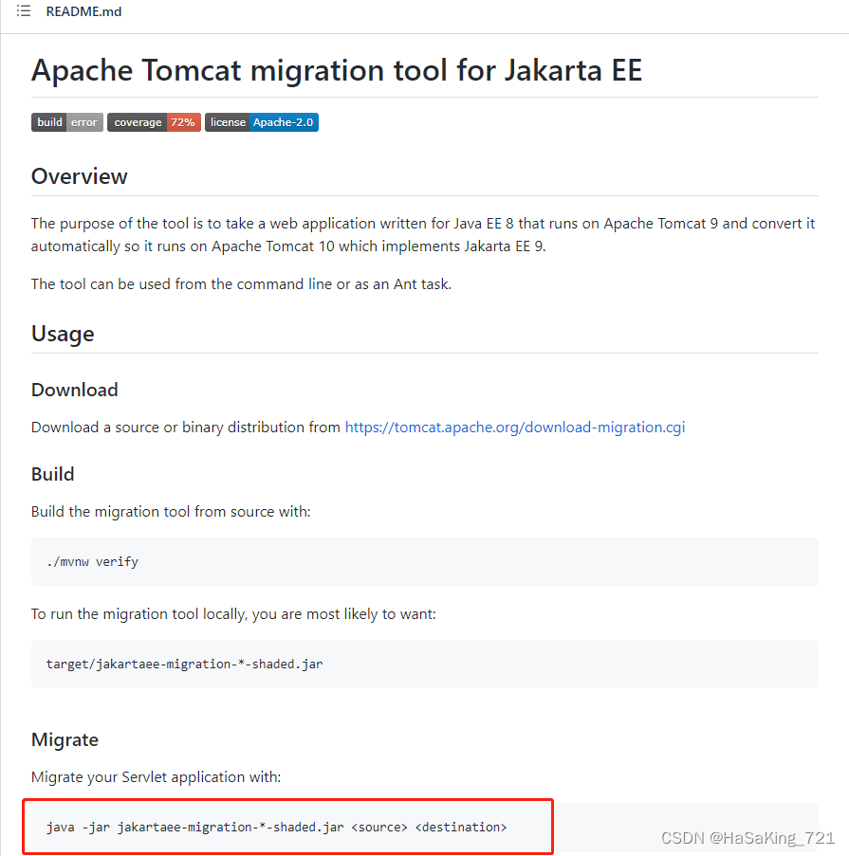Click the Apache-2.0 license badge
This screenshot has width=849, height=856.
pyautogui.click(x=262, y=121)
